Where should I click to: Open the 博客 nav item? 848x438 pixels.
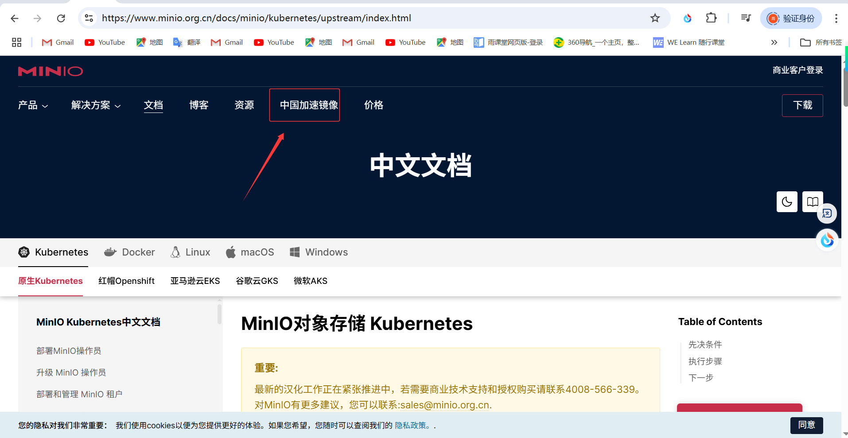pos(198,105)
